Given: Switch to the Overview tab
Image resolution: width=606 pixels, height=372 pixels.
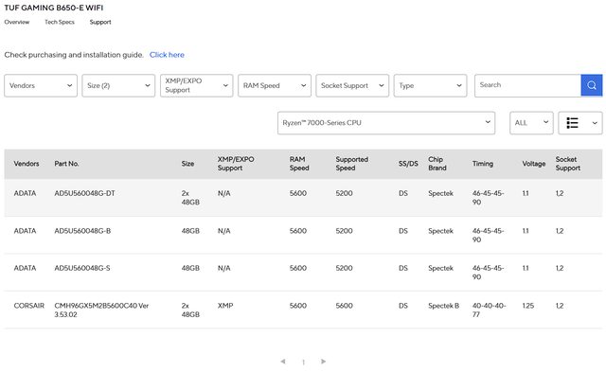Looking at the screenshot, I should point(17,22).
